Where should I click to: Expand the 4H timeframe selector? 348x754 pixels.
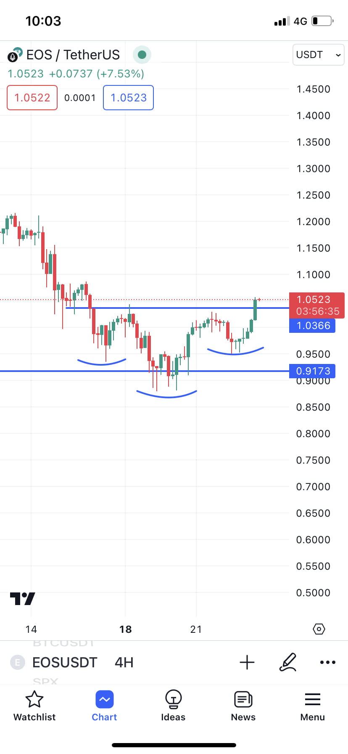[124, 662]
